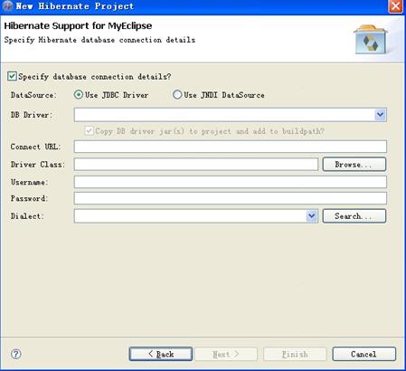Viewport: 406px width, 371px height.
Task: Close the New Hibernate Project dialog
Action: pos(396,6)
